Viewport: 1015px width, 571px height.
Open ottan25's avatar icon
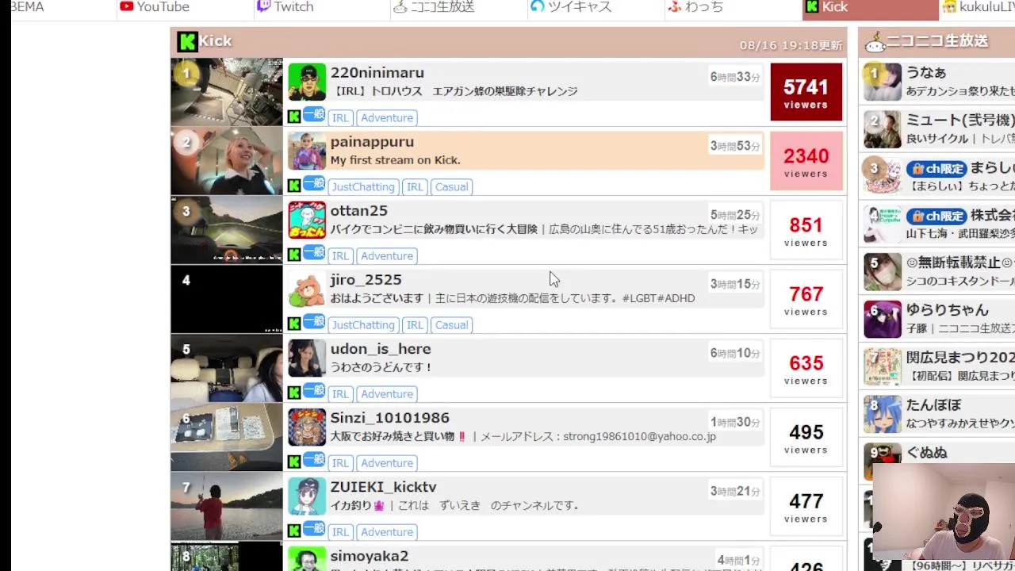coord(307,220)
